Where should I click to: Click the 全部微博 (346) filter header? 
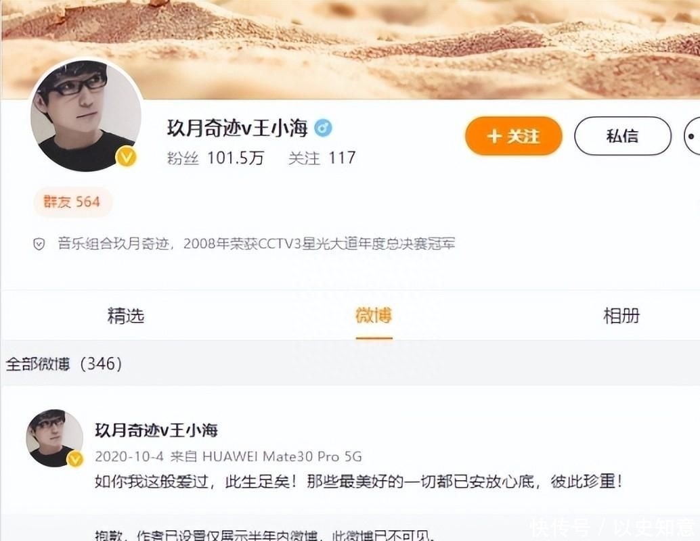pos(64,364)
